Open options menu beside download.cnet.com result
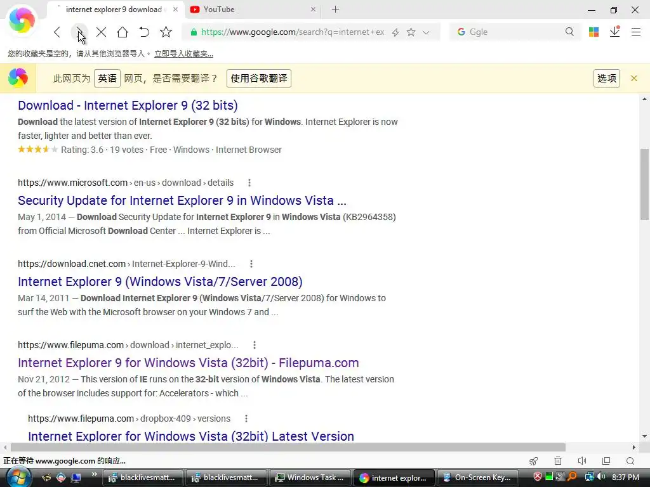The image size is (650, 487). [251, 264]
